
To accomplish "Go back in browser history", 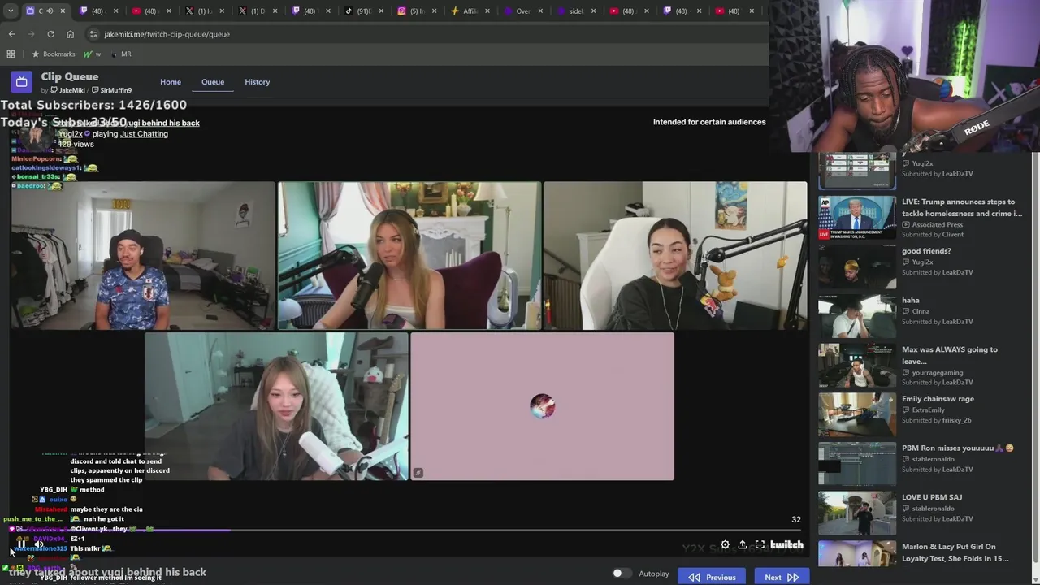I will [x=11, y=34].
